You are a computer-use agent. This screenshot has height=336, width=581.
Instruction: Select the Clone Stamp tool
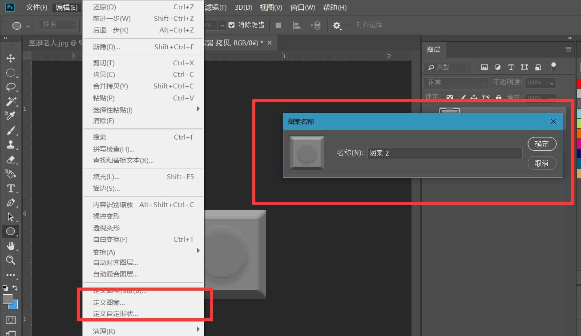[11, 144]
